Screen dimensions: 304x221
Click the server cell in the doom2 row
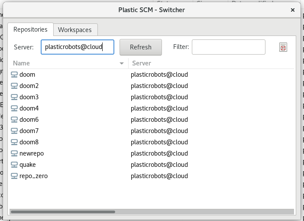point(159,86)
